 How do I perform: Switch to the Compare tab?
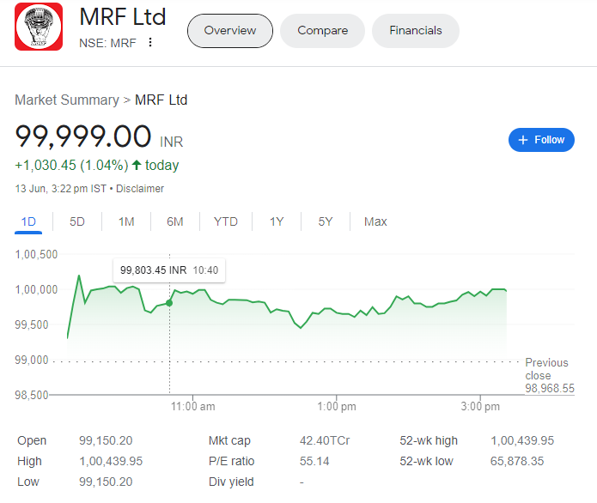(322, 31)
